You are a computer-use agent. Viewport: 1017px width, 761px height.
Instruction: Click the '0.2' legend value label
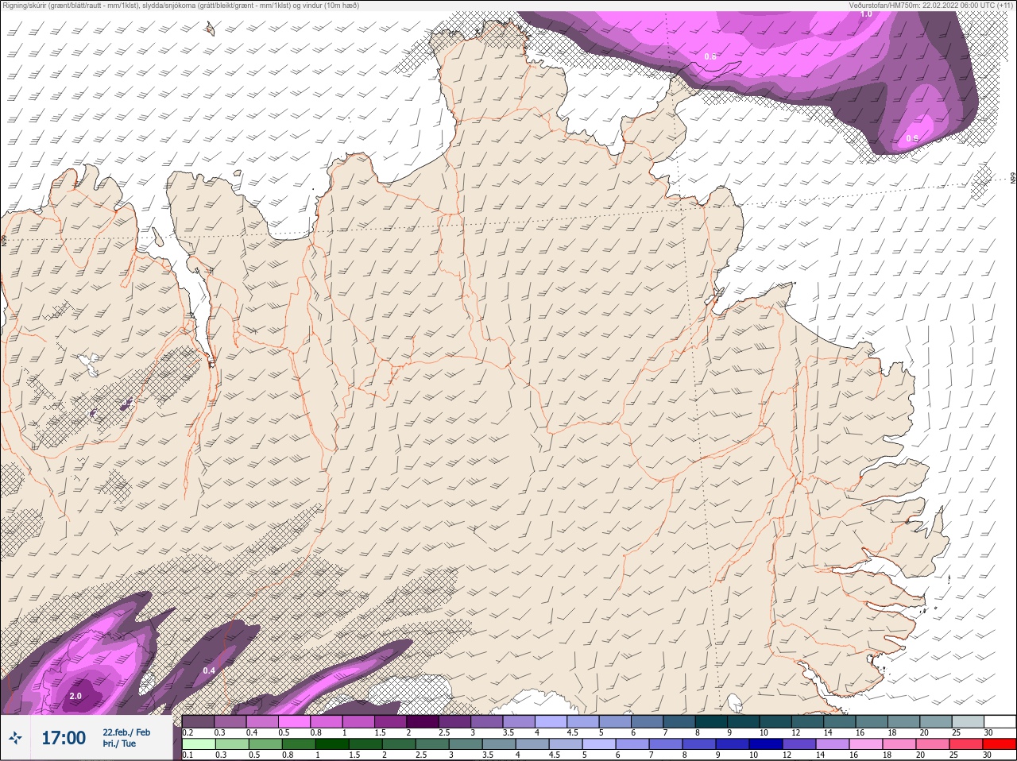coord(188,732)
